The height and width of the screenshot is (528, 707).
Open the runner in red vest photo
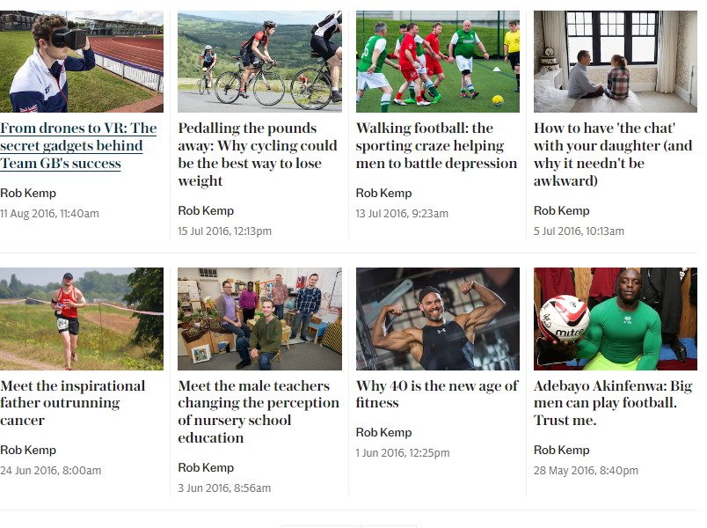(82, 319)
